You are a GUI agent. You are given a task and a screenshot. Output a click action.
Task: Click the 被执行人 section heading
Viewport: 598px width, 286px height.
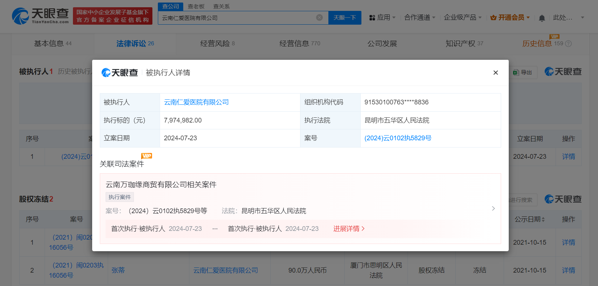point(36,71)
